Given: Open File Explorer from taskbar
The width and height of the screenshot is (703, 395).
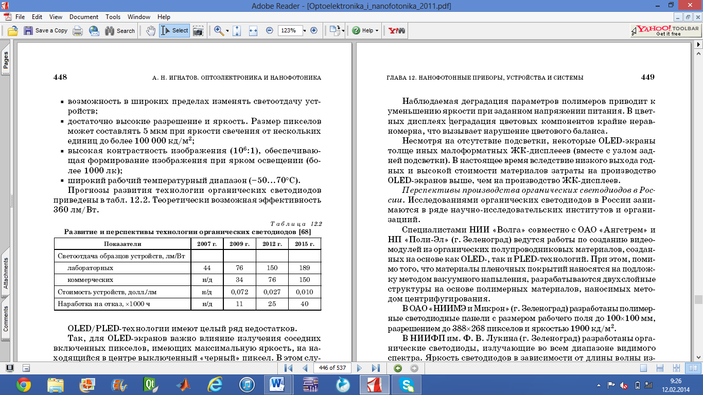Looking at the screenshot, I should pos(55,384).
